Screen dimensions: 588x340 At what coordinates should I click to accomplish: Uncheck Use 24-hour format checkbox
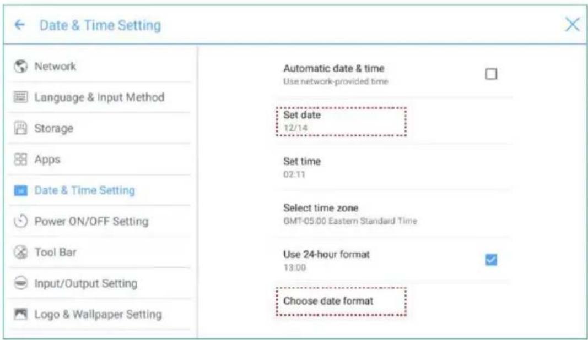coord(491,260)
